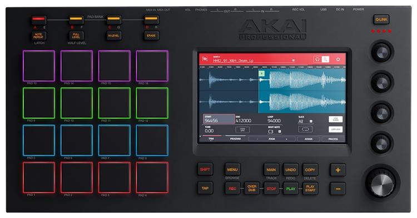Image resolution: width=417 pixels, height=218 pixels.
Task: Trigger red Pad 1
Action: point(39,178)
